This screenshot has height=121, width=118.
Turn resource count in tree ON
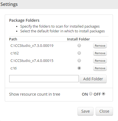pyautogui.click(x=91, y=94)
